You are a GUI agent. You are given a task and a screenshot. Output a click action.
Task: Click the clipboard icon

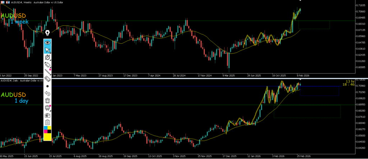click(x=47, y=122)
